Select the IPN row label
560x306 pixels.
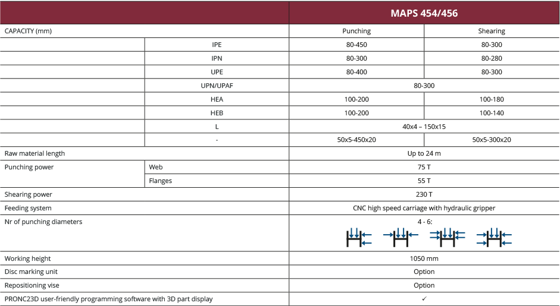(x=217, y=58)
